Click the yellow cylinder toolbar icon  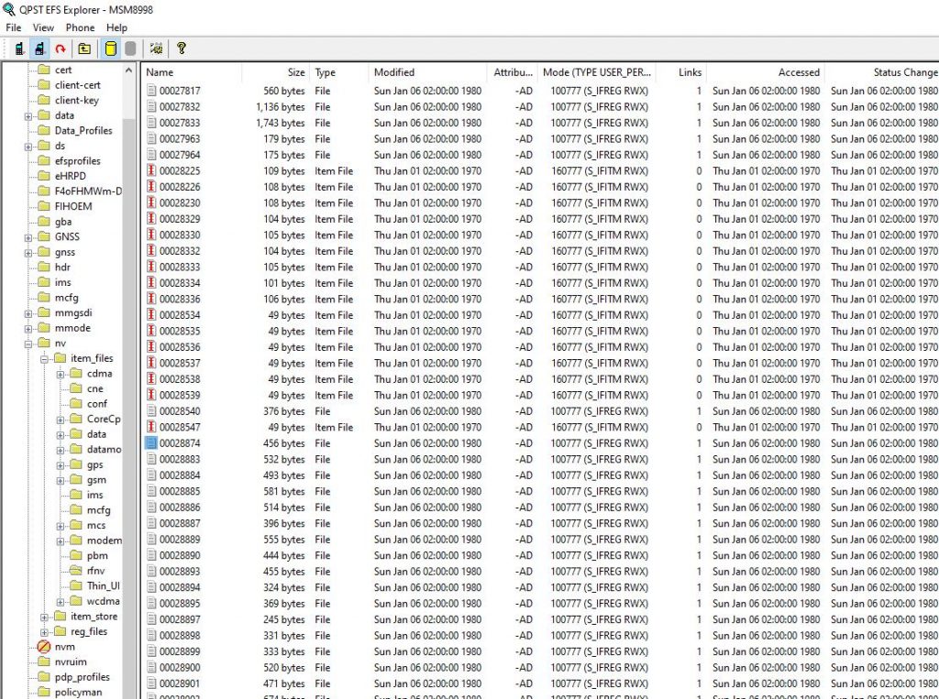click(x=110, y=49)
